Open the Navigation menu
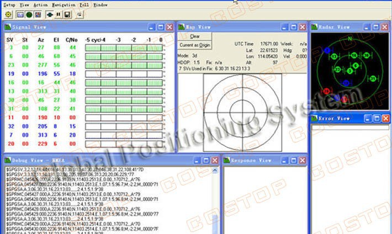The width and height of the screenshot is (392, 234). click(x=63, y=4)
